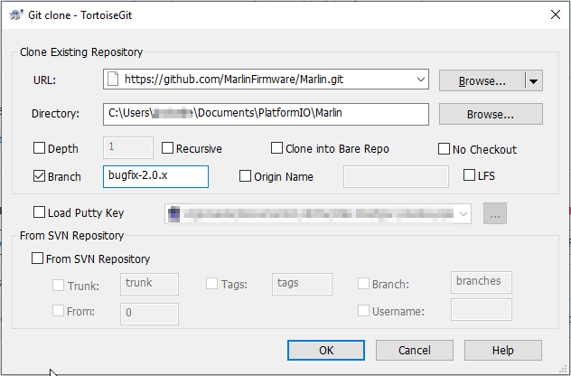571x376 pixels.
Task: Tick the LFS checkbox
Action: [x=470, y=175]
